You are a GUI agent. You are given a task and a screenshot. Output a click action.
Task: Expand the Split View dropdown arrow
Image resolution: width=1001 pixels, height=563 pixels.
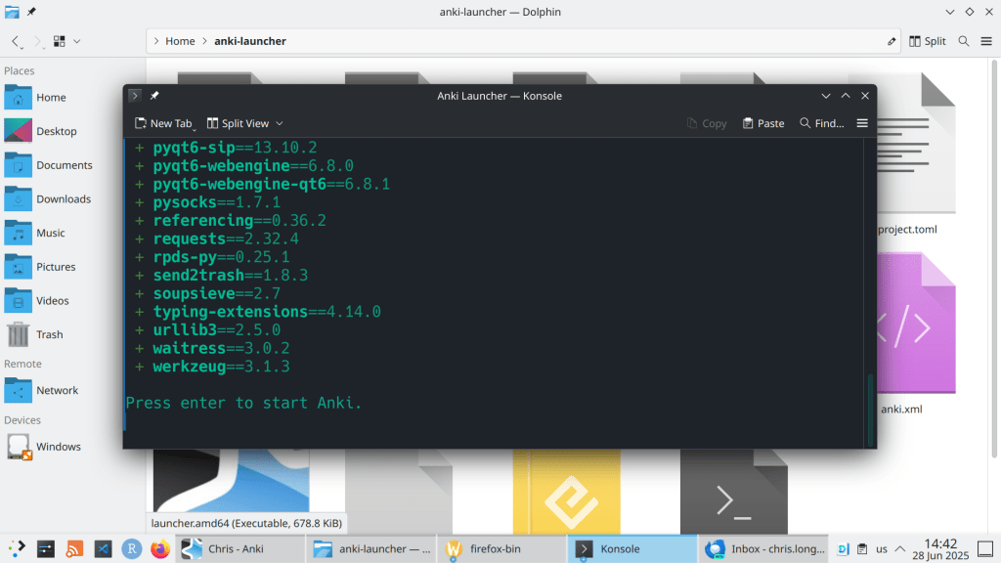point(280,123)
